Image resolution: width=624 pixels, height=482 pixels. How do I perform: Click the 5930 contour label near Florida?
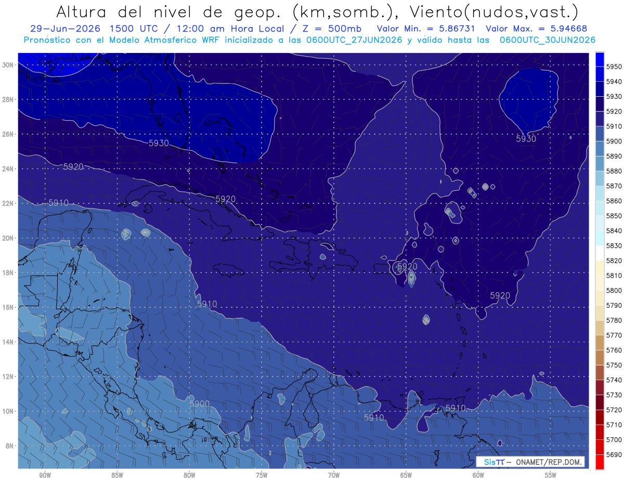(159, 143)
